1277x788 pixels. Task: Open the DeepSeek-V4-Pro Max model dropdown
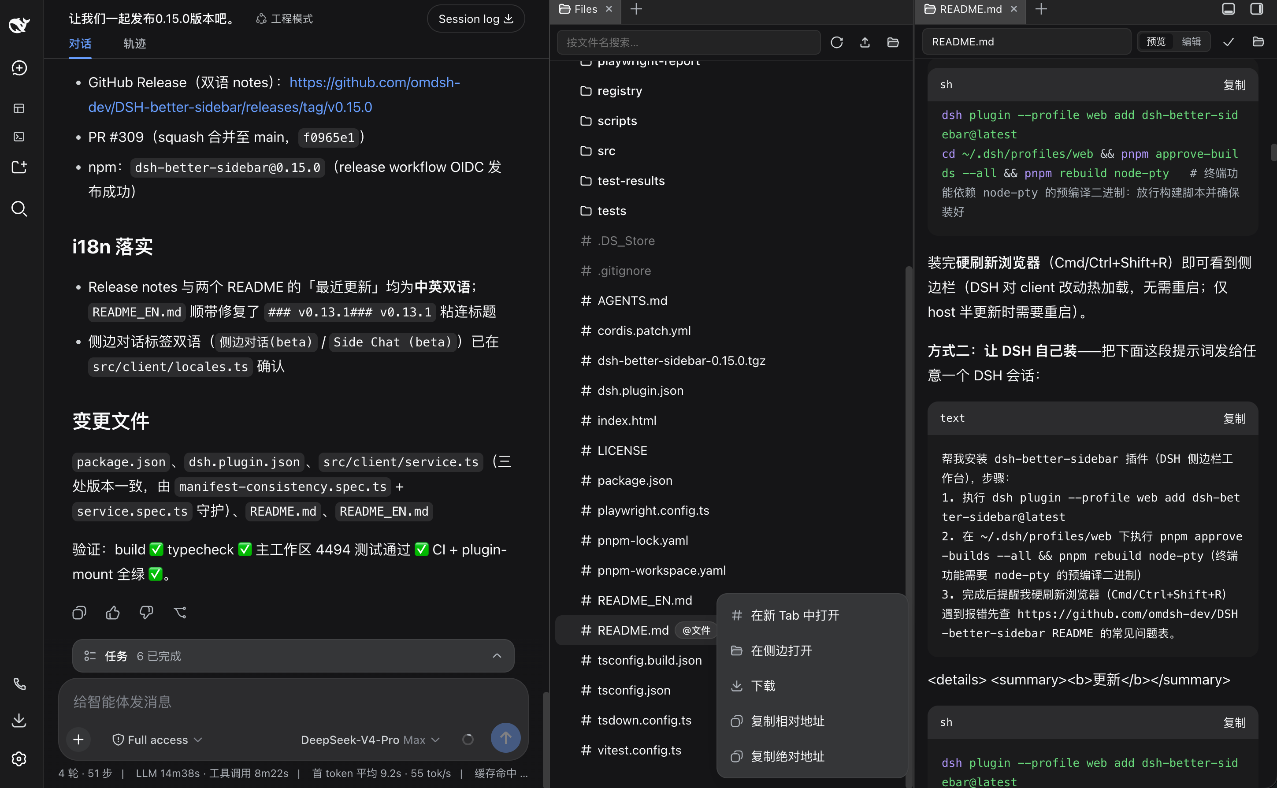tap(371, 740)
